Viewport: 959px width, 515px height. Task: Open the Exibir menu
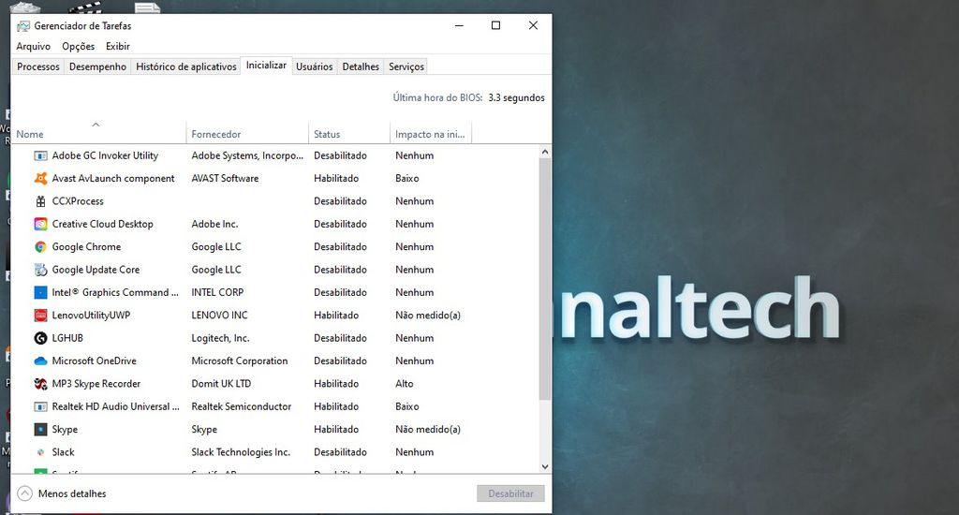click(x=117, y=47)
